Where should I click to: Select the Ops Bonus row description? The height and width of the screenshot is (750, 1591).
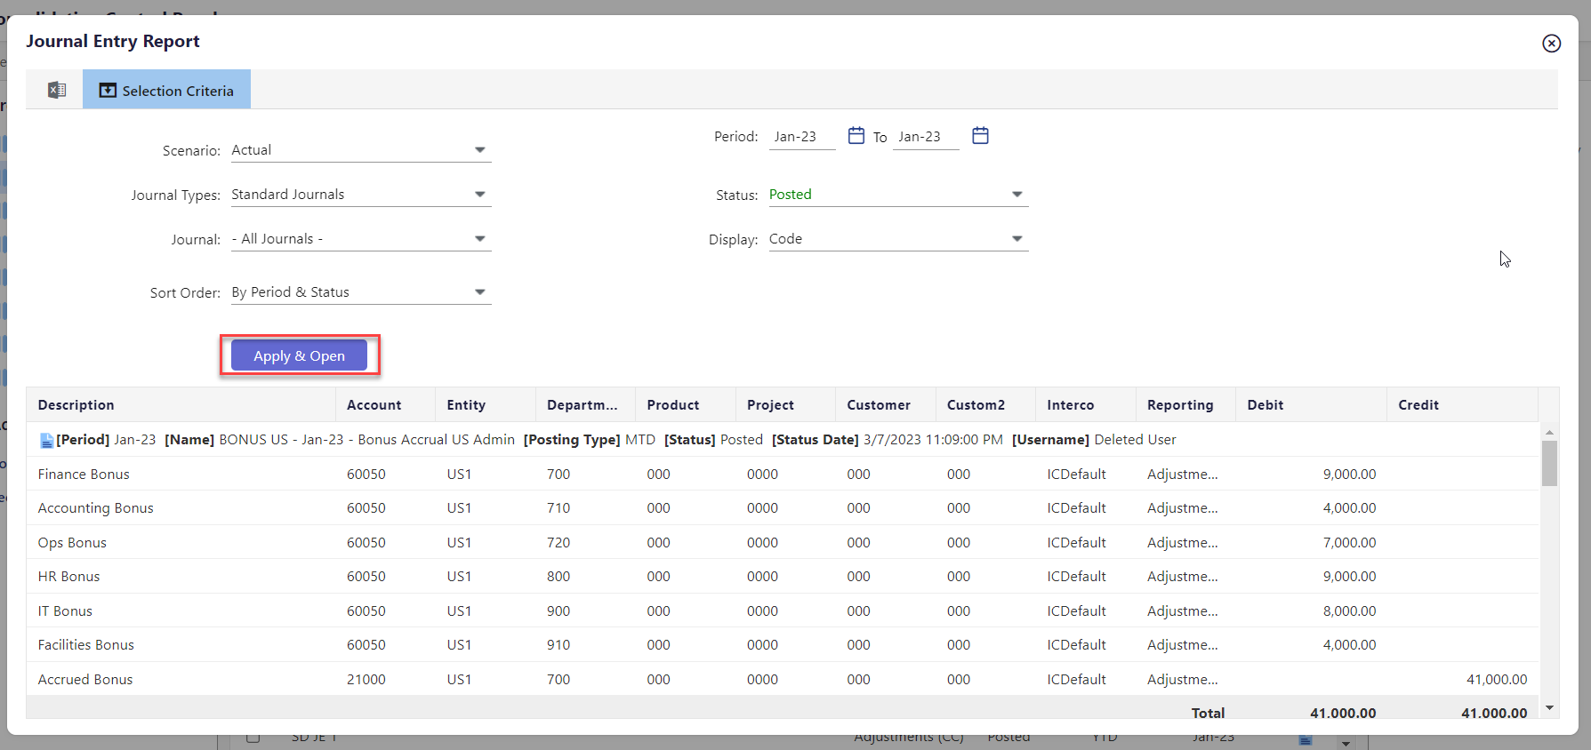tap(72, 543)
